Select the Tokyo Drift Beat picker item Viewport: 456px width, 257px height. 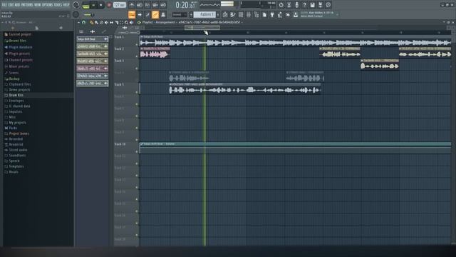click(x=92, y=39)
